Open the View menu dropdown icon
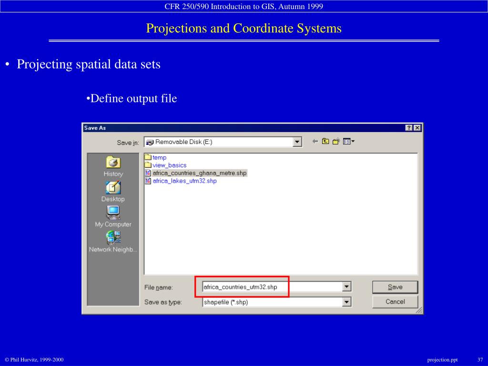488x366 pixels. point(348,142)
